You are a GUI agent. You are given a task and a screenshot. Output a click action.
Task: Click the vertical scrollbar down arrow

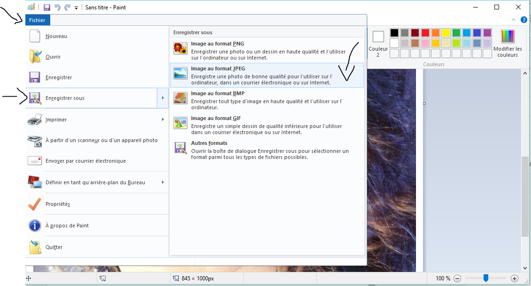(x=525, y=268)
